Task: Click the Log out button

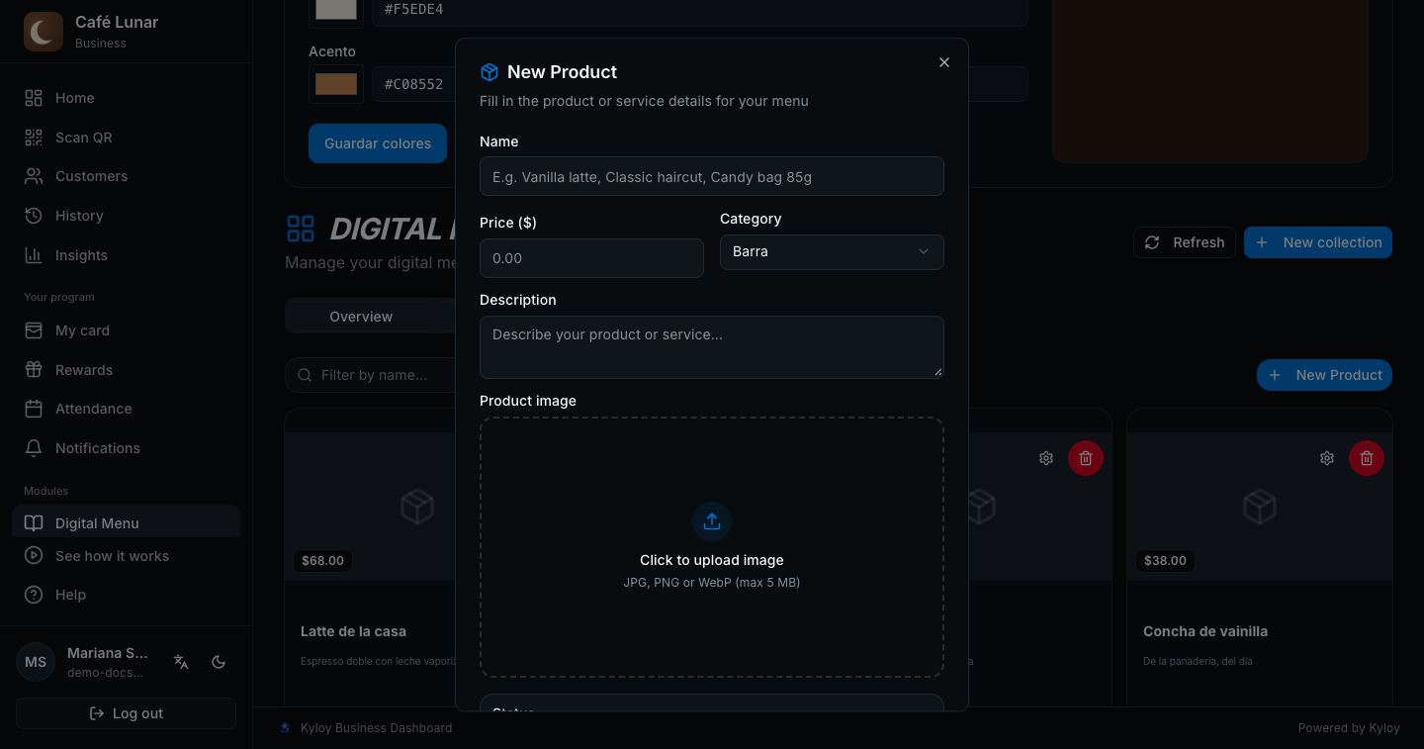Action: pos(126,713)
